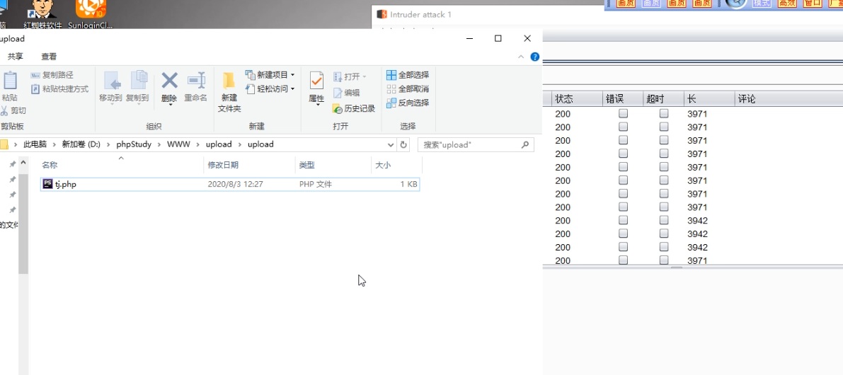Image resolution: width=843 pixels, height=375 pixels.
Task: Open the 共享 ribbon tab
Action: (x=15, y=57)
